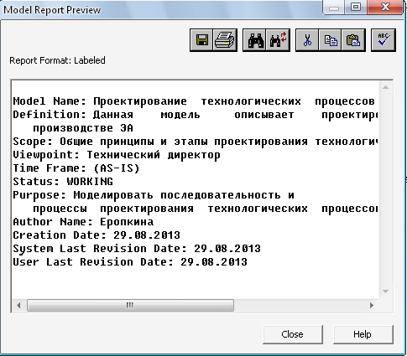Maximize the Model Report Preview window
Image resolution: width=407 pixels, height=356 pixels.
356,7
